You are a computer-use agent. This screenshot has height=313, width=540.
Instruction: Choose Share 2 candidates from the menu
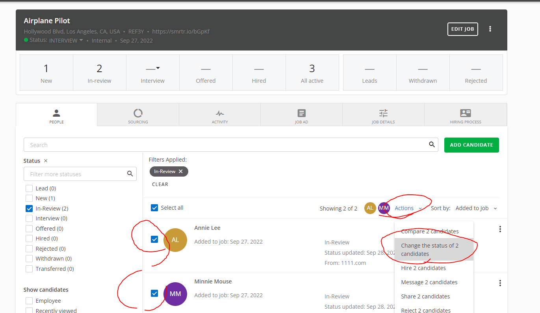(434, 296)
